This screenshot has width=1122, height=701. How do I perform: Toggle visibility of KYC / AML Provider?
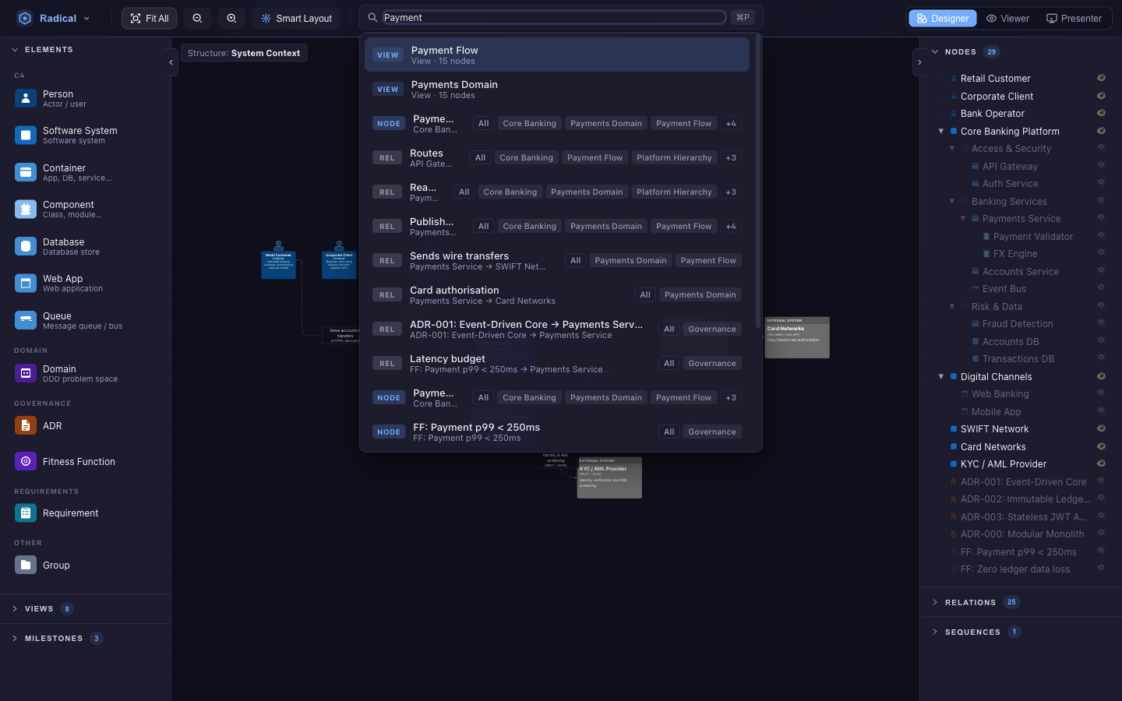tap(1101, 463)
